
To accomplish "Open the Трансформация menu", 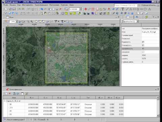I will click(x=41, y=5).
